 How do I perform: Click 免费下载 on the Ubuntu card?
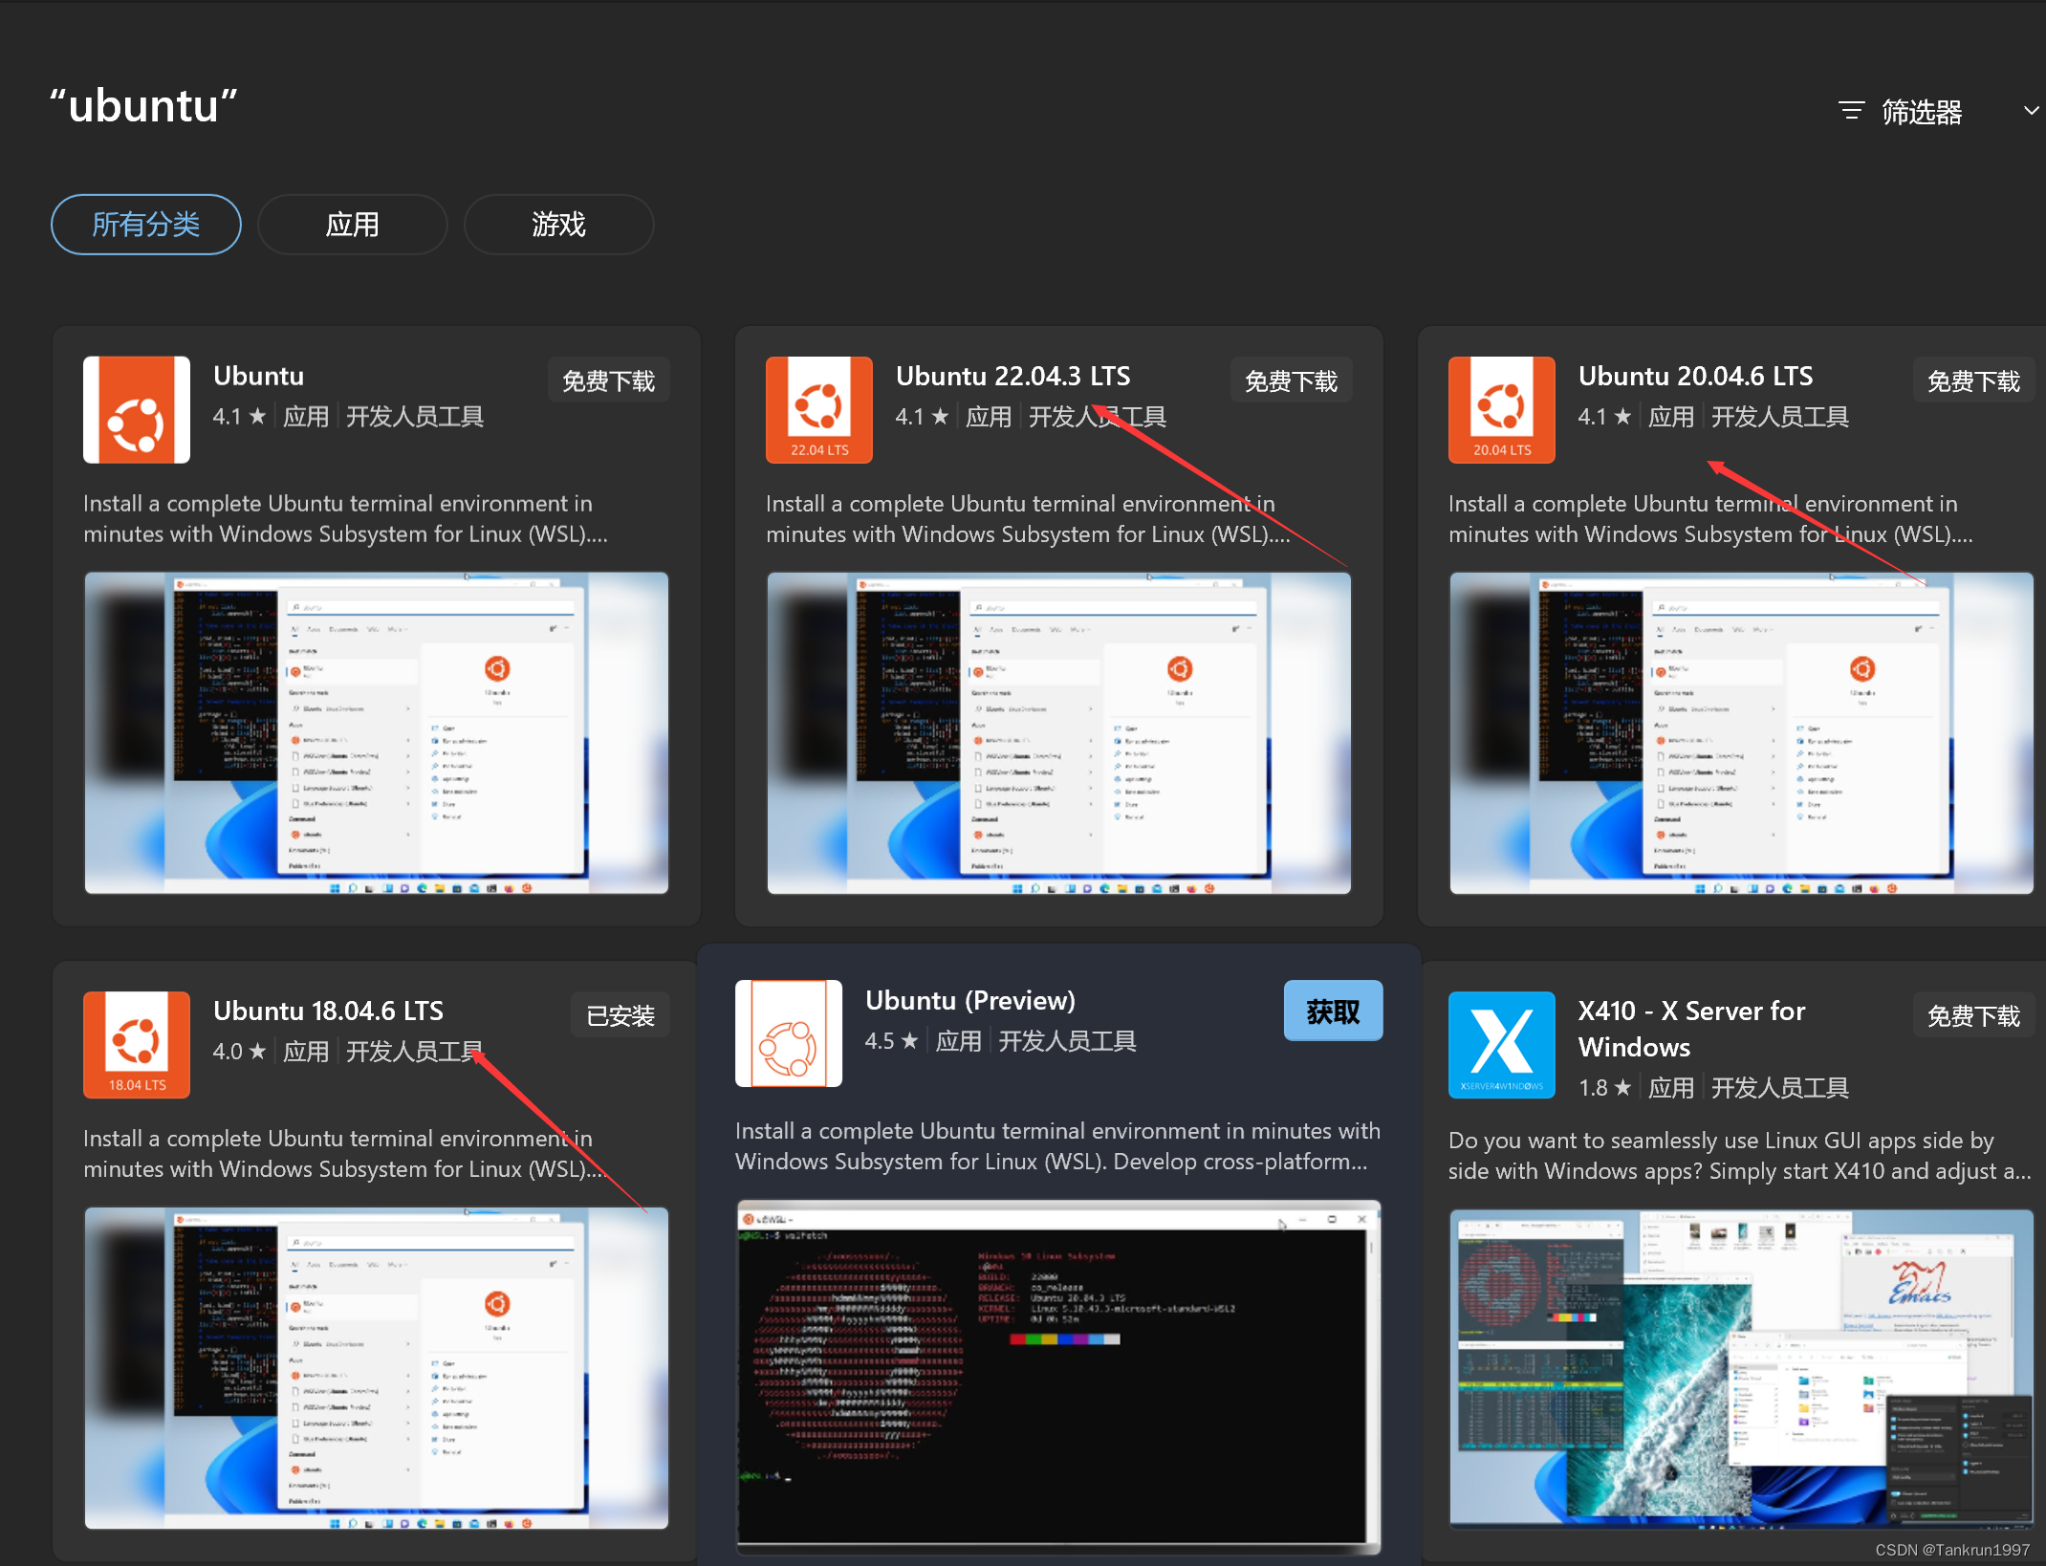608,381
